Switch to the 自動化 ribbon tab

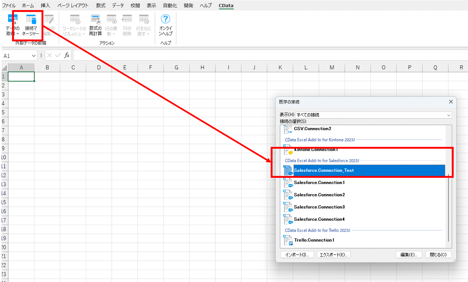click(170, 6)
